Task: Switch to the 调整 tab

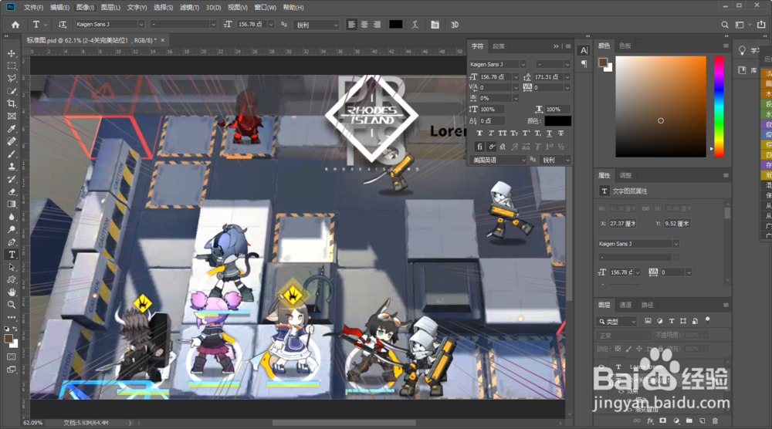Action: pyautogui.click(x=625, y=175)
